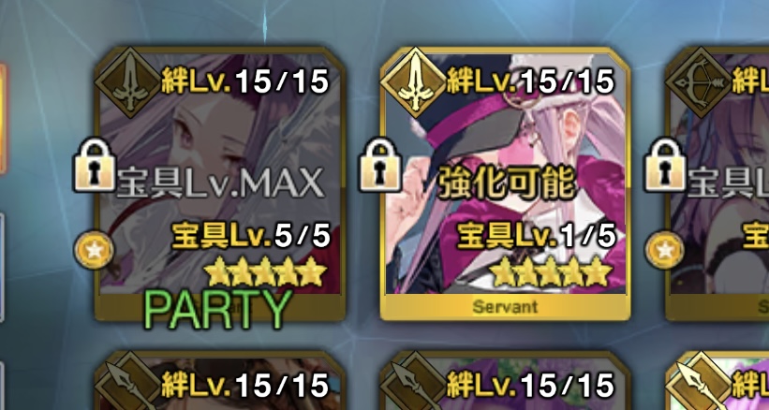
Task: Select the PARTY servant with 宝具Lv.MAX
Action: [220, 183]
